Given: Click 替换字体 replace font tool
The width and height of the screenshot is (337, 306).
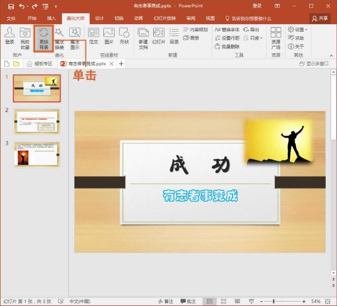Looking at the screenshot, I should [x=227, y=30].
